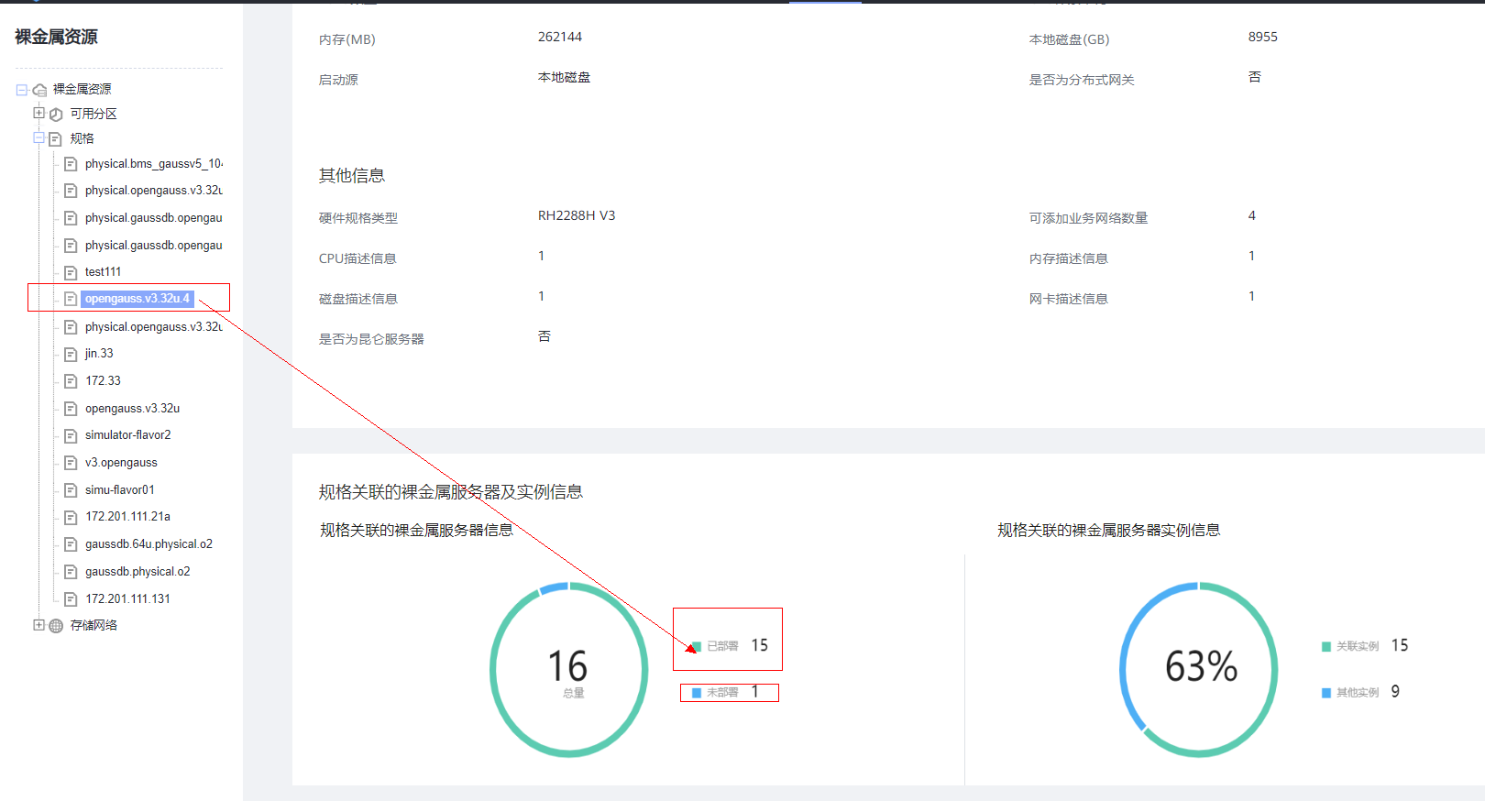This screenshot has height=801, width=1485.
Task: Click the blue 未部署 legend swatch
Action: coord(697,693)
